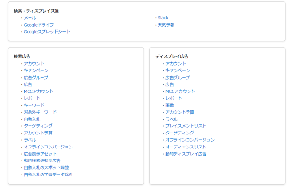The width and height of the screenshot is (290, 188).
Task: Open アカウント under 検索広告
Action: (34, 64)
